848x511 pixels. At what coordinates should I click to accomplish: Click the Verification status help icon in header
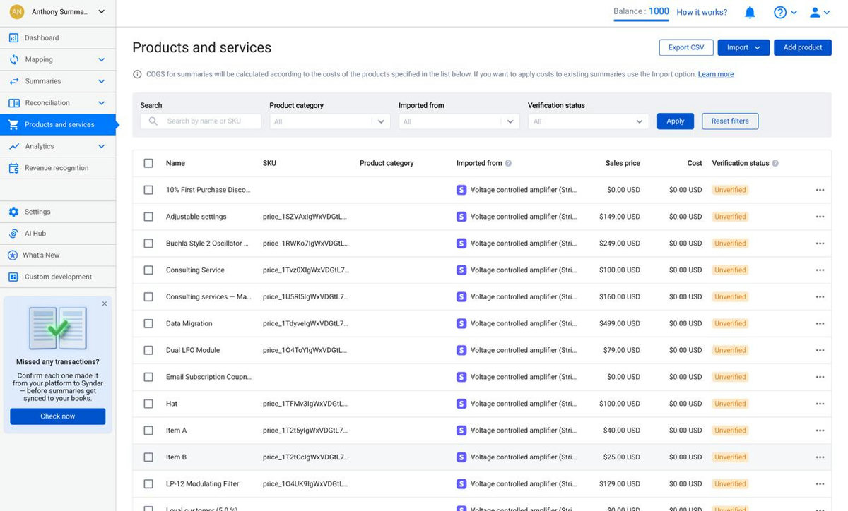click(775, 163)
